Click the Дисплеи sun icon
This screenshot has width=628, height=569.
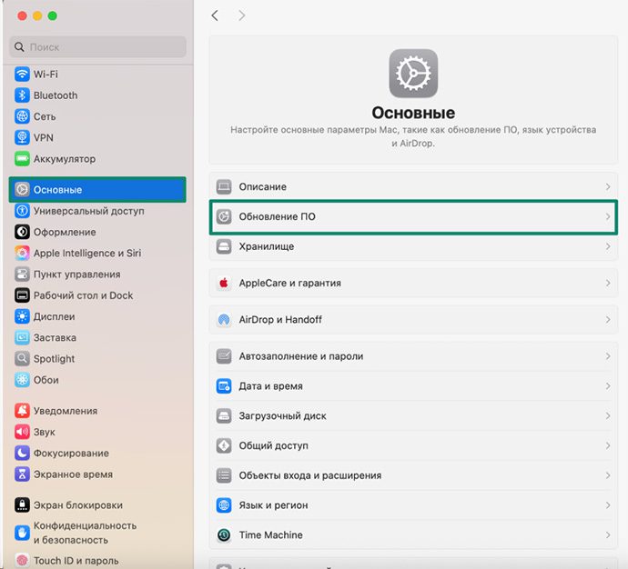click(22, 316)
